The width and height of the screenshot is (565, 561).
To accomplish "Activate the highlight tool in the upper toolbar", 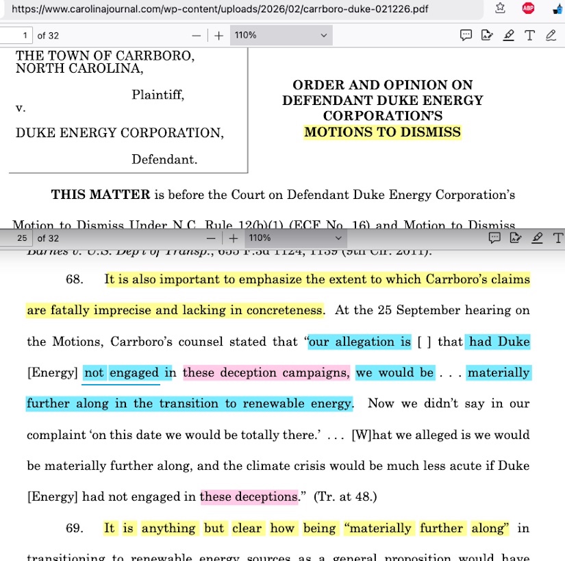I will pos(508,36).
